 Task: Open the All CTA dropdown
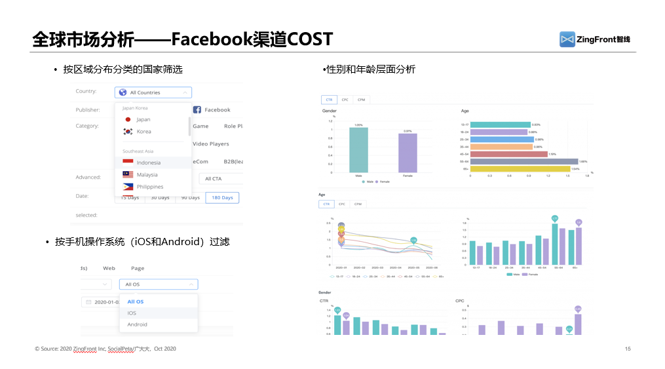[221, 178]
